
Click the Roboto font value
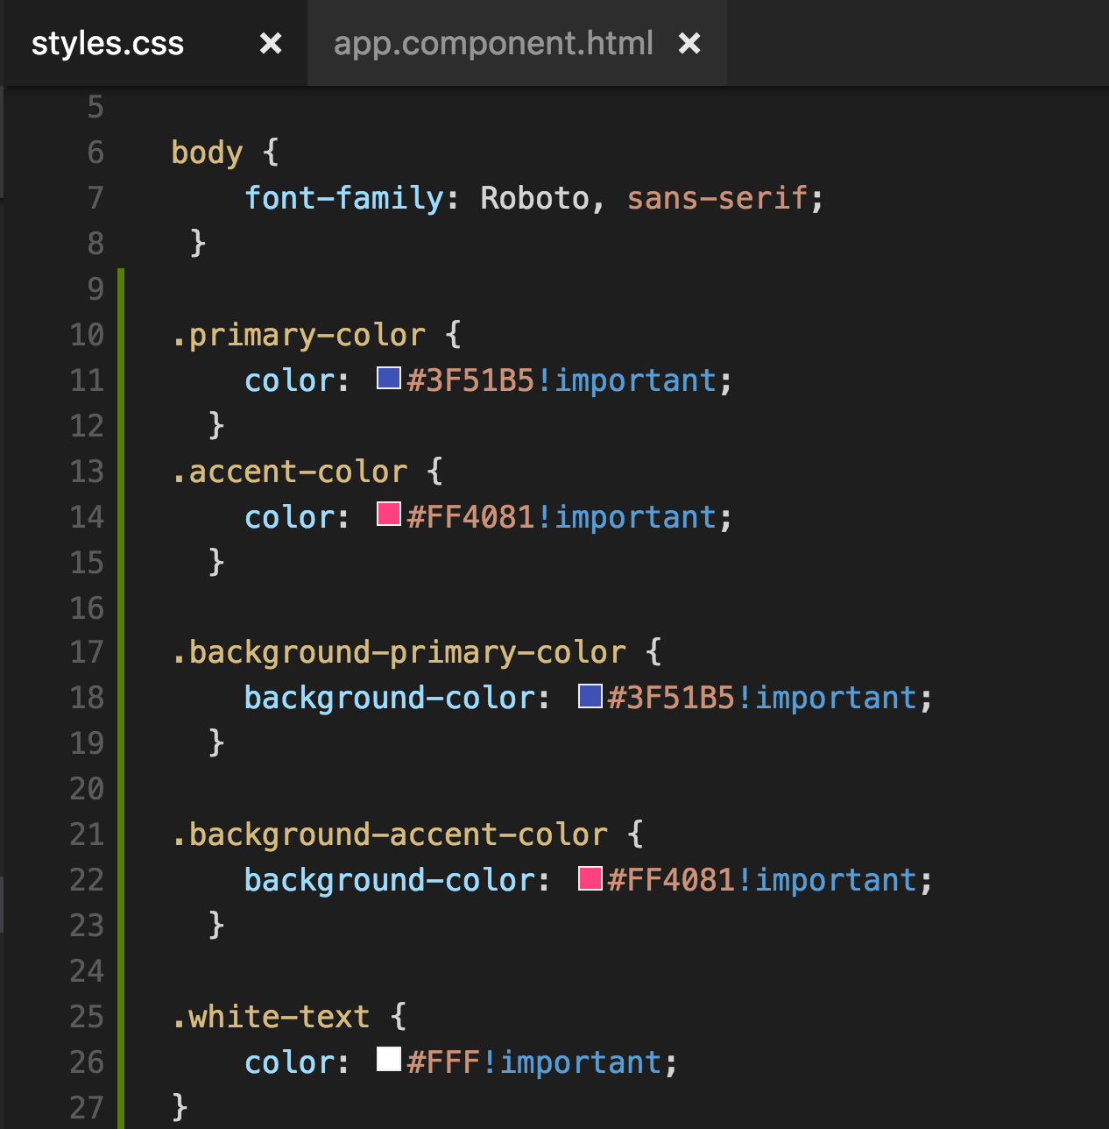[534, 198]
